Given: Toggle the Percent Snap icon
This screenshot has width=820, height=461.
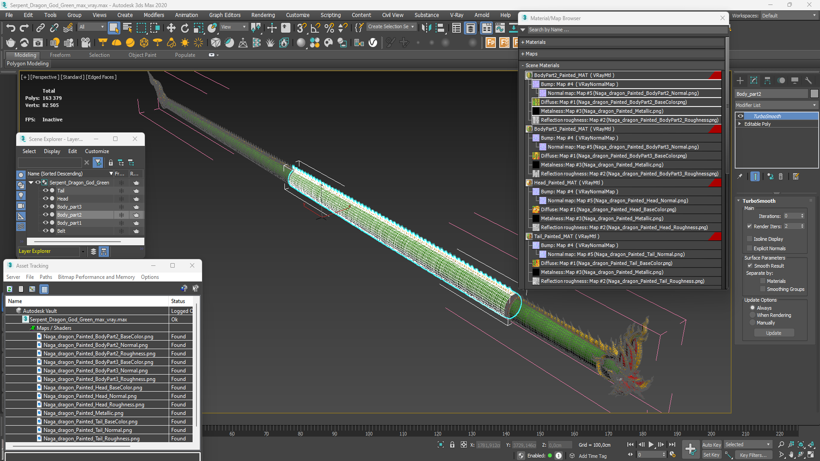Looking at the screenshot, I should coord(329,28).
